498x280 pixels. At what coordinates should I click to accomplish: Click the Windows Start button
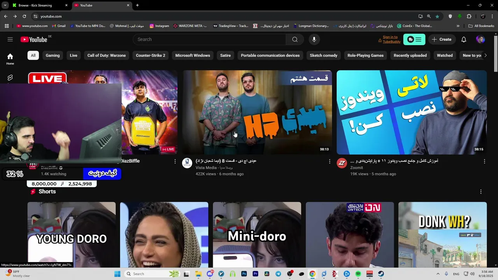[x=117, y=274]
